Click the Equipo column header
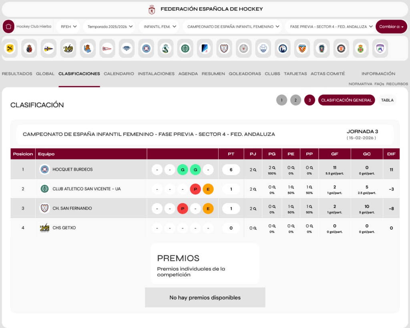 click(x=46, y=154)
